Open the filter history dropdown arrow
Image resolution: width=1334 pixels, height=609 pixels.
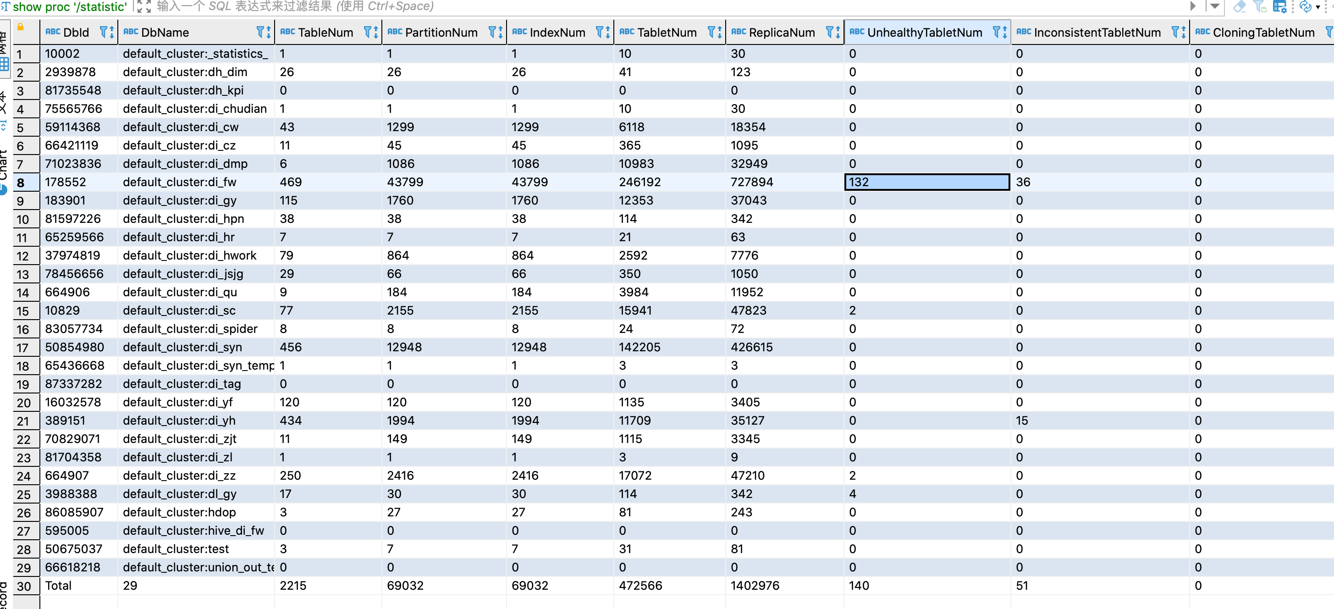1215,6
